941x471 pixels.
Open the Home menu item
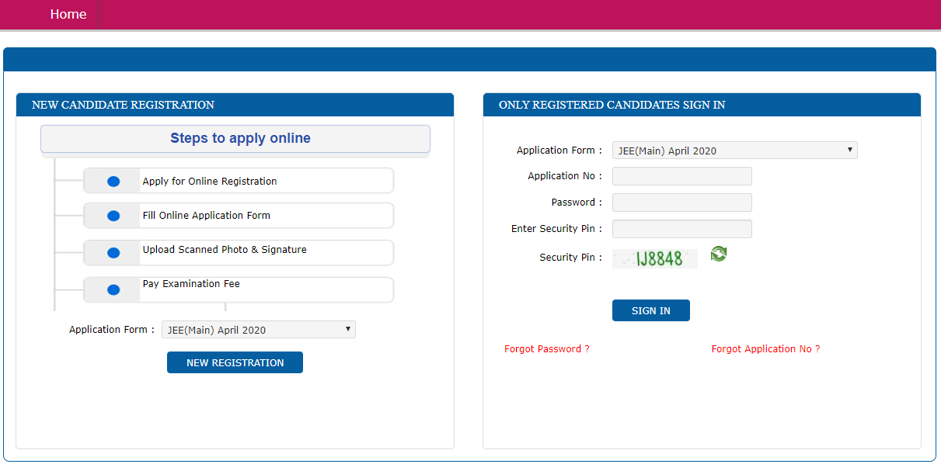[x=68, y=14]
